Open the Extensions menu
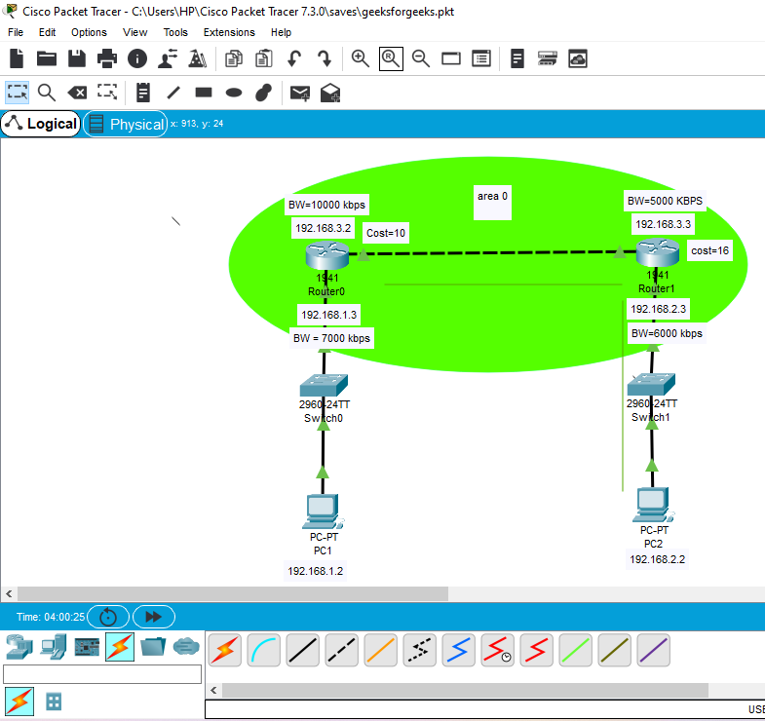Viewport: 765px width, 721px height. pyautogui.click(x=229, y=32)
